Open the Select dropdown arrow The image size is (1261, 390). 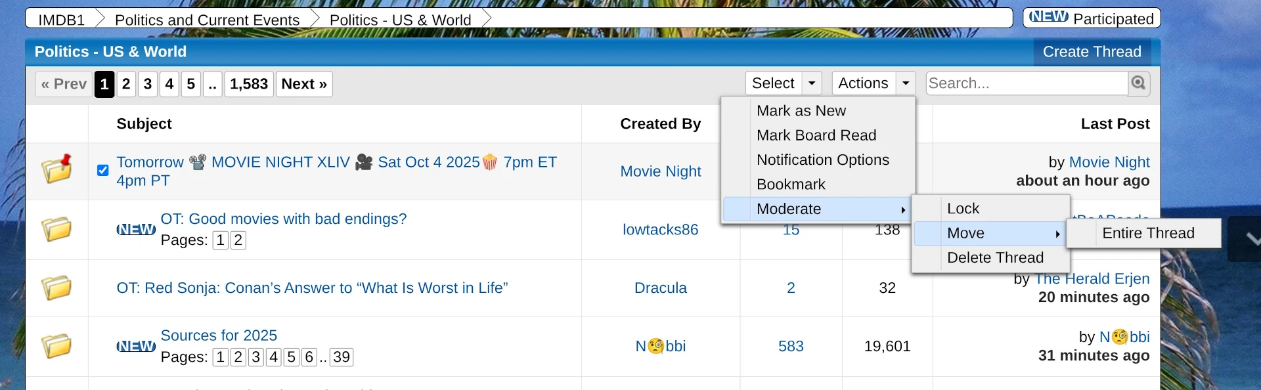coord(812,83)
